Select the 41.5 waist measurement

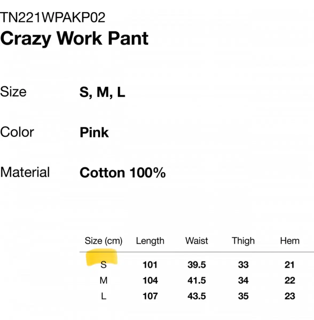click(x=197, y=280)
